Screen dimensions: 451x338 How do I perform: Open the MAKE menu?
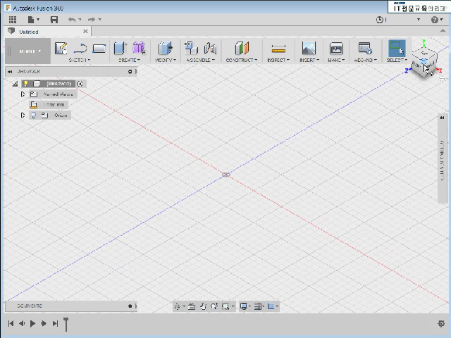(x=336, y=60)
